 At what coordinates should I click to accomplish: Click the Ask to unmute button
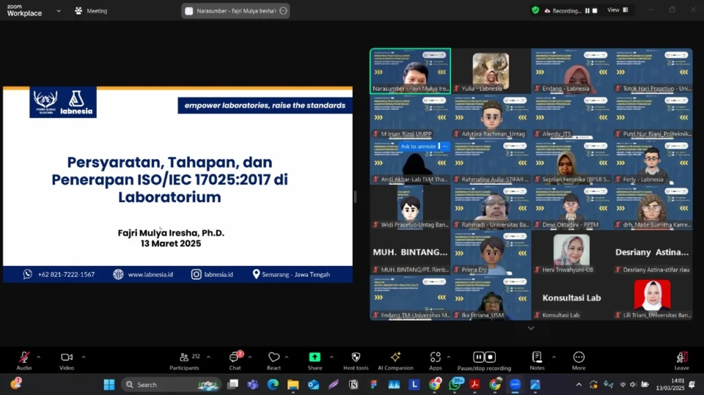(x=418, y=146)
